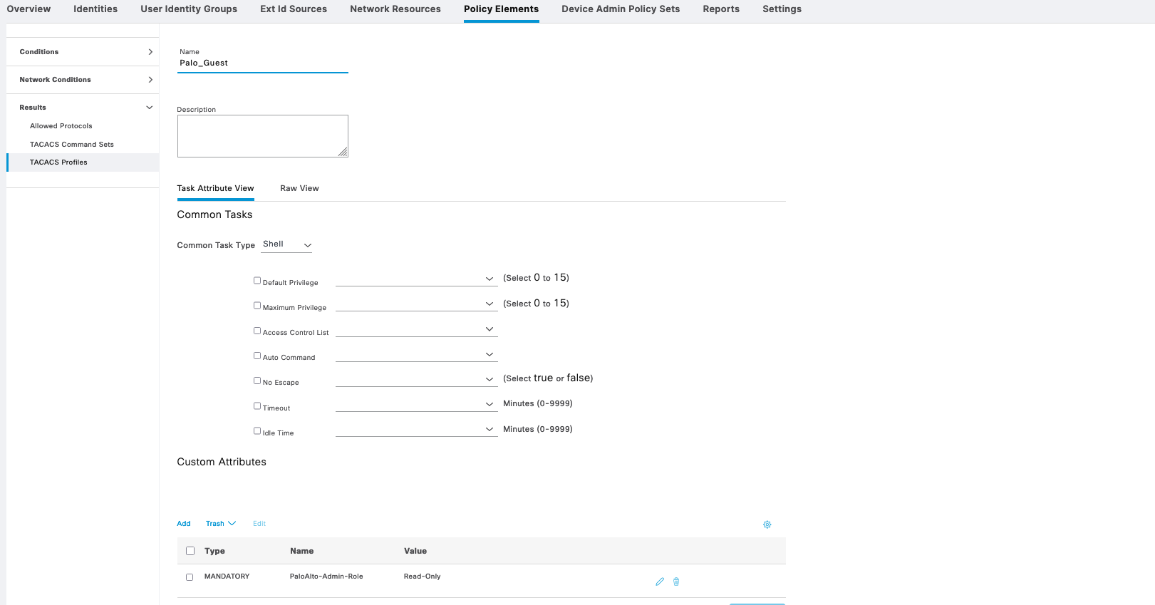1155x605 pixels.
Task: Open the custom attributes table settings gear
Action: coord(767,524)
